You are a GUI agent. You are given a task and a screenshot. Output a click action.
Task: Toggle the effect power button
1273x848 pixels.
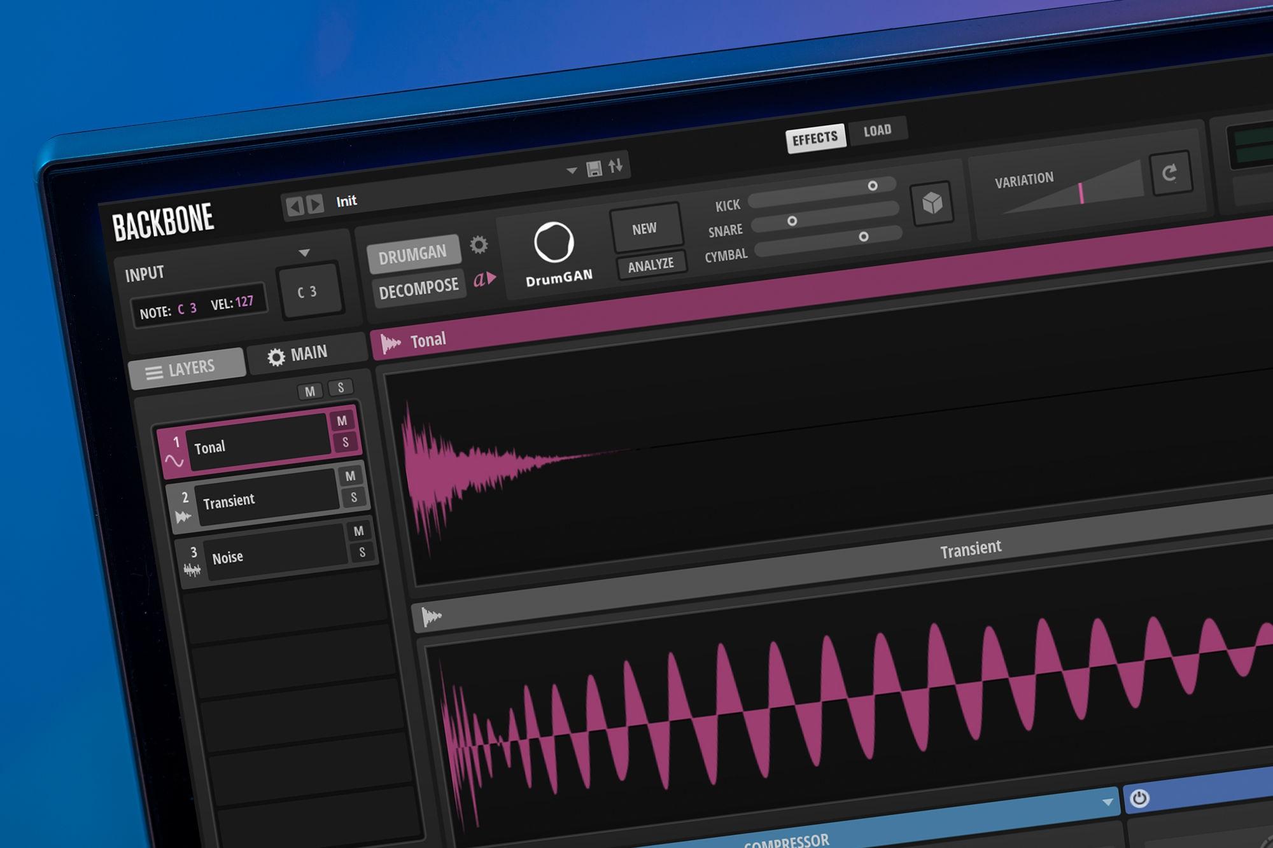click(x=1139, y=798)
